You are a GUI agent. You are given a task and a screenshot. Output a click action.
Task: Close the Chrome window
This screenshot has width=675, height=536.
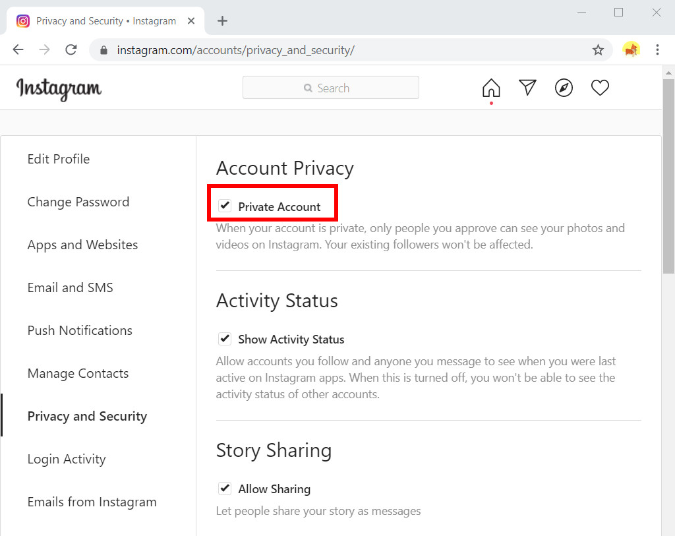pyautogui.click(x=657, y=12)
